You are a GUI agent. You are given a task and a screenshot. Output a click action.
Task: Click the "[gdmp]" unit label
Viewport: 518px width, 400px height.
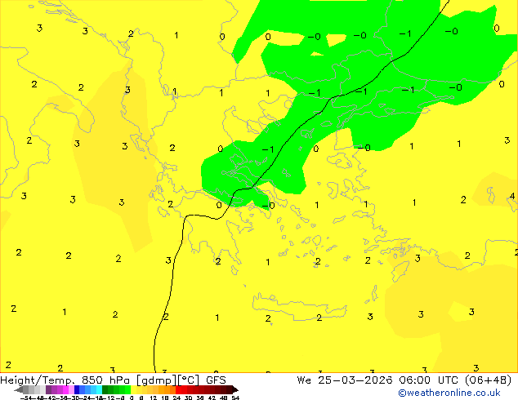[157, 380]
